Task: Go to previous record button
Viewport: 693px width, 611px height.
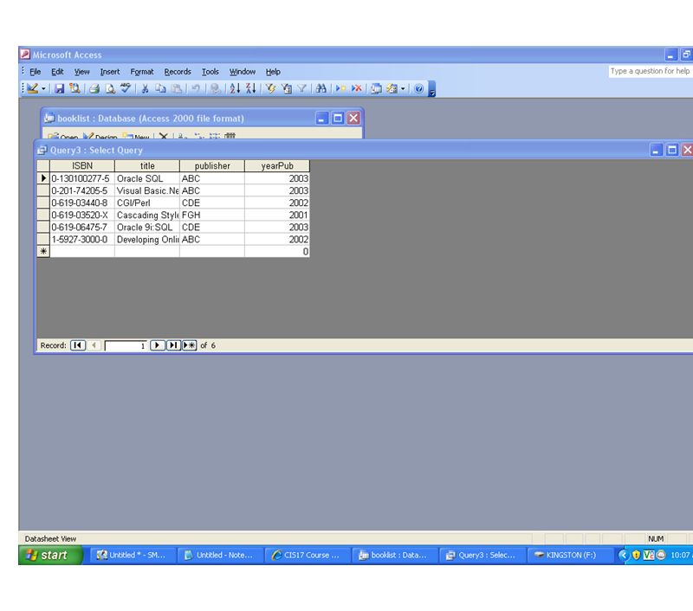Action: (94, 345)
